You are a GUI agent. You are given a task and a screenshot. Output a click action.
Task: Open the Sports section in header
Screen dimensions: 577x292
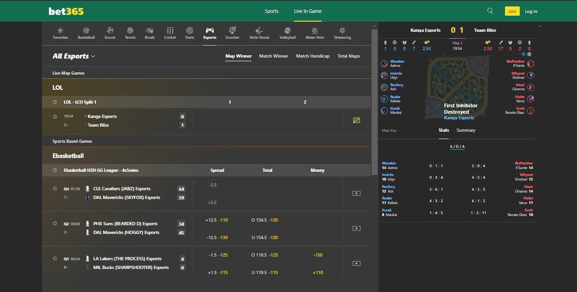pos(271,11)
